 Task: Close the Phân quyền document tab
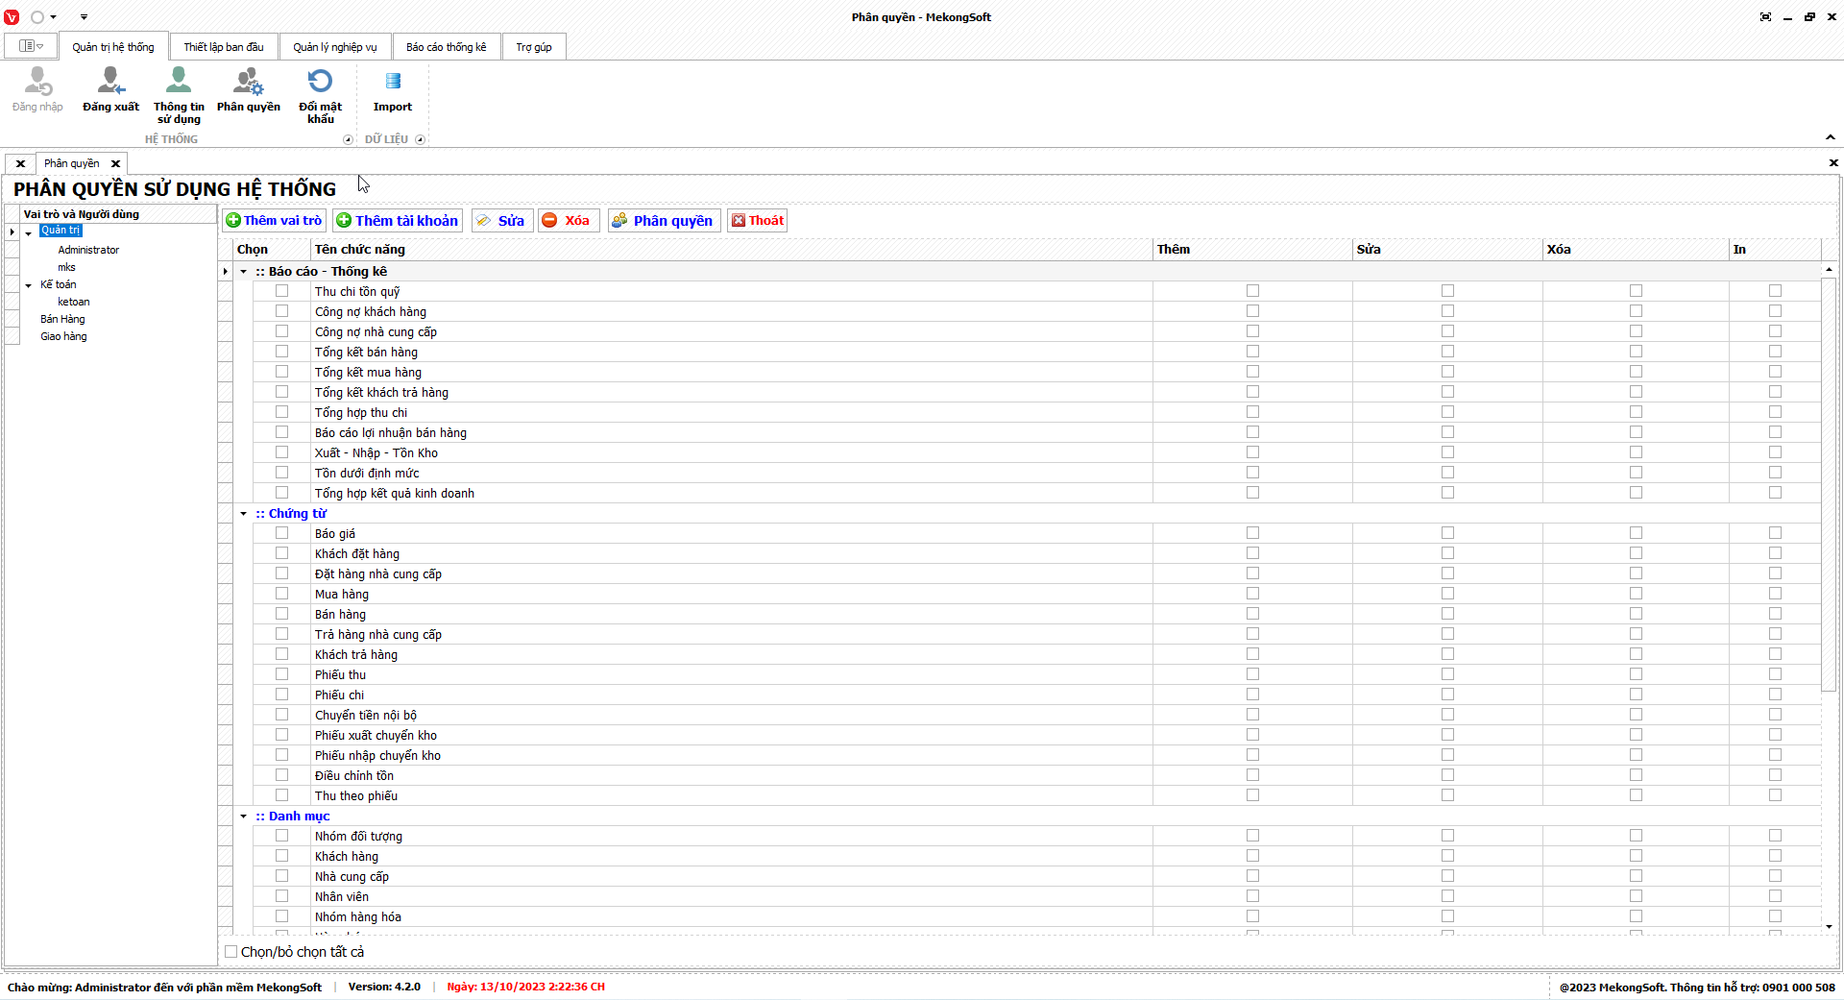pyautogui.click(x=115, y=163)
